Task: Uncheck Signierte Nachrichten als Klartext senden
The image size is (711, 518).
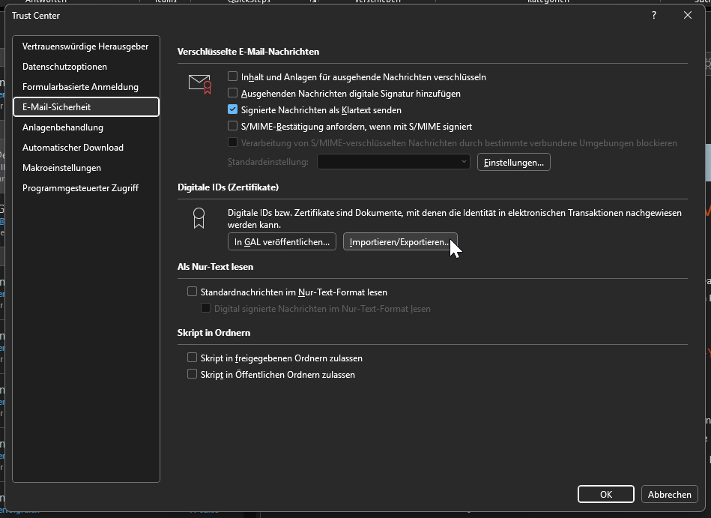Action: click(233, 110)
